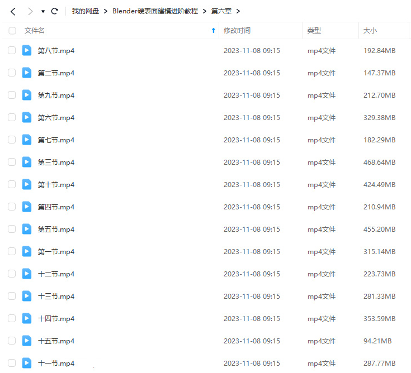Refresh the file list
The image size is (411, 373).
tap(55, 11)
